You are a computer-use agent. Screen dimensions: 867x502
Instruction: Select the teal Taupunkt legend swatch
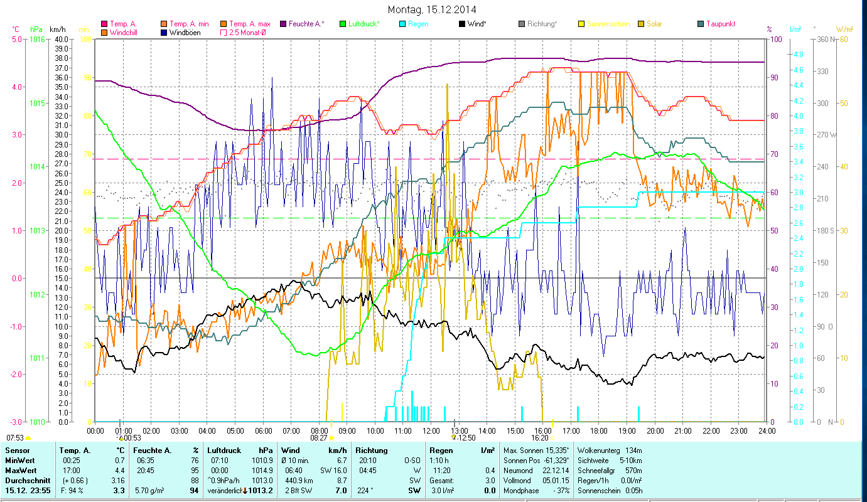pyautogui.click(x=701, y=24)
